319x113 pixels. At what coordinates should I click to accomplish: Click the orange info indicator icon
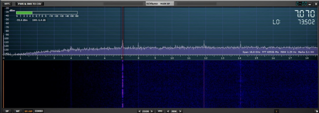[276, 111]
